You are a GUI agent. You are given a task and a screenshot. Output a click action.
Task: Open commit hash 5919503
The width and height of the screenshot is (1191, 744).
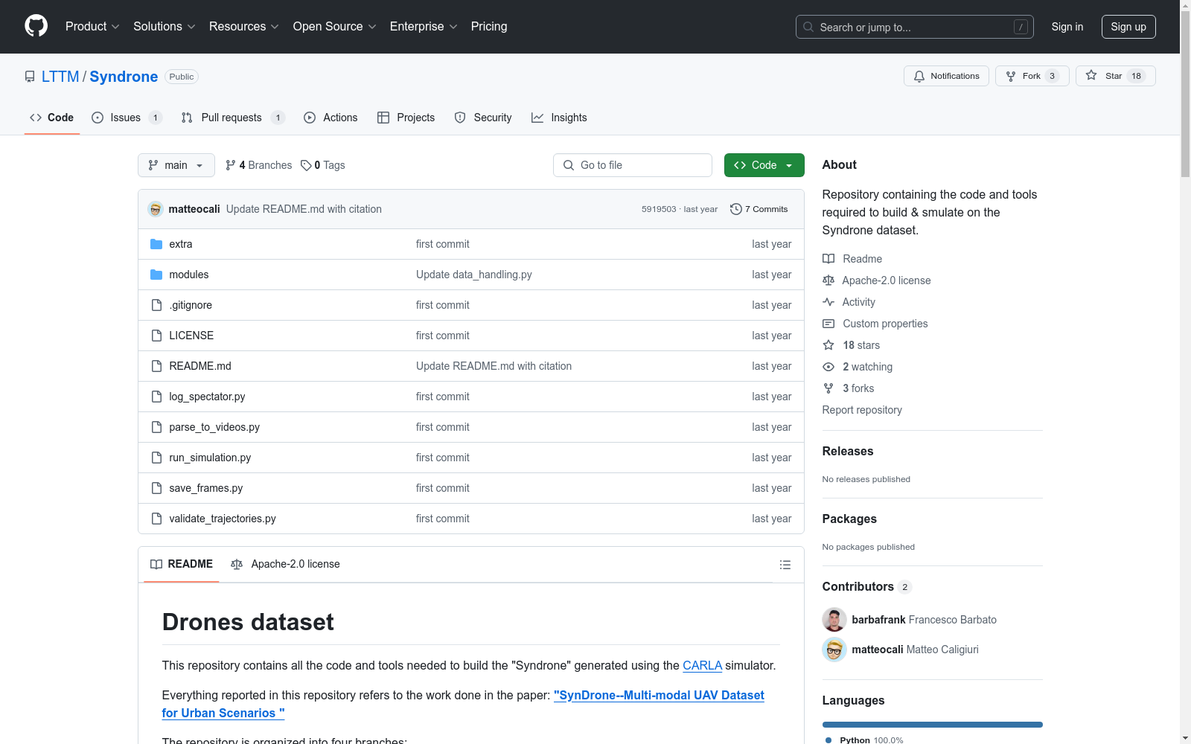(x=659, y=209)
